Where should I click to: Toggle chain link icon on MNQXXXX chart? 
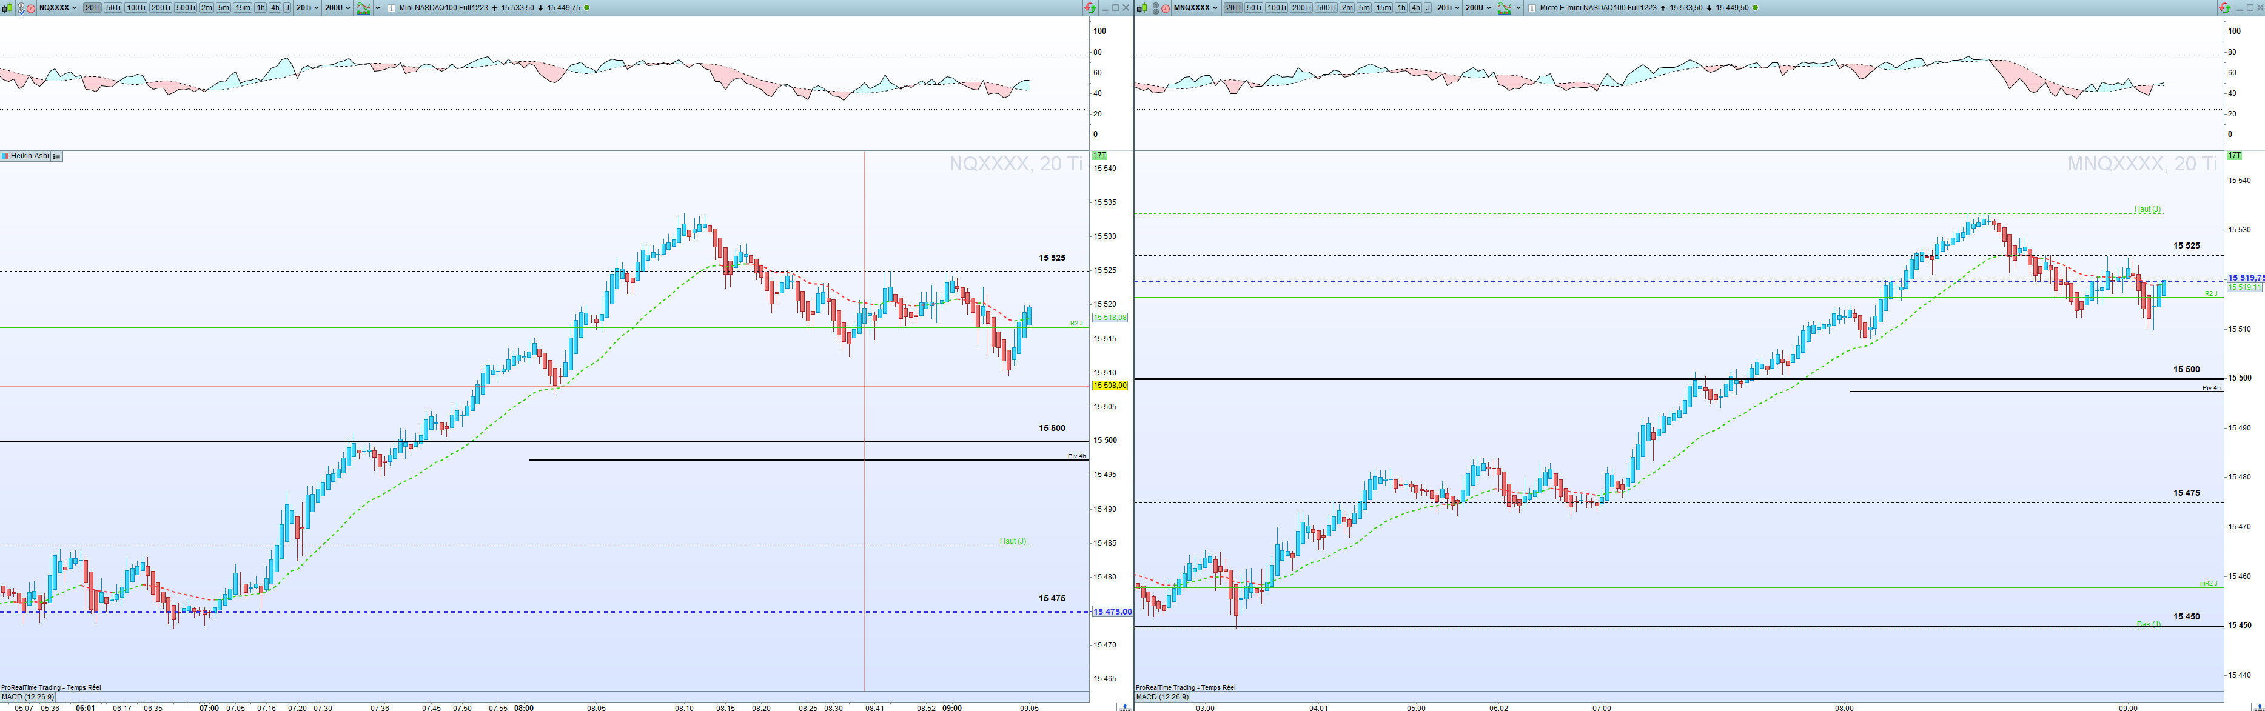coord(1155,8)
